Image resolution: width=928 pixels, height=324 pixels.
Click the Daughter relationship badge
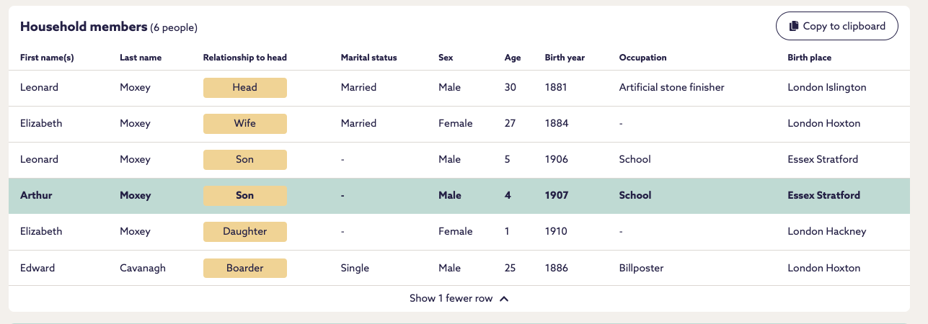click(x=244, y=231)
